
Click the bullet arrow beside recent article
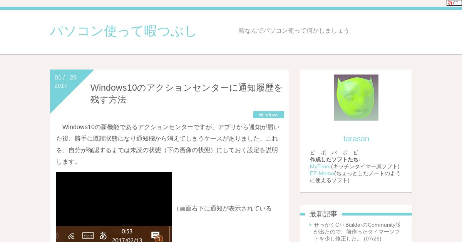311,225
